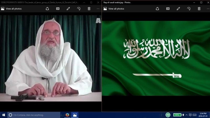Delete the photo in the left window
The image size is (210, 118).
(89, 9)
